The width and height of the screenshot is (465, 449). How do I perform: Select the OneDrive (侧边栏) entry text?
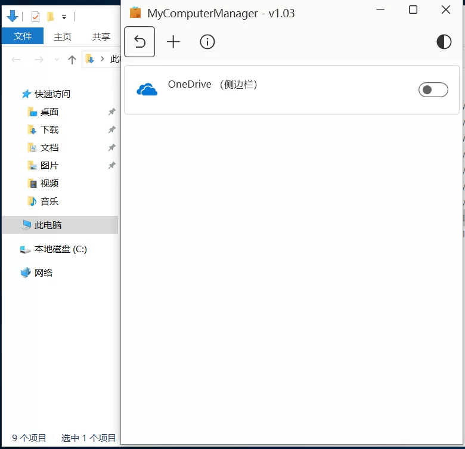(x=212, y=84)
